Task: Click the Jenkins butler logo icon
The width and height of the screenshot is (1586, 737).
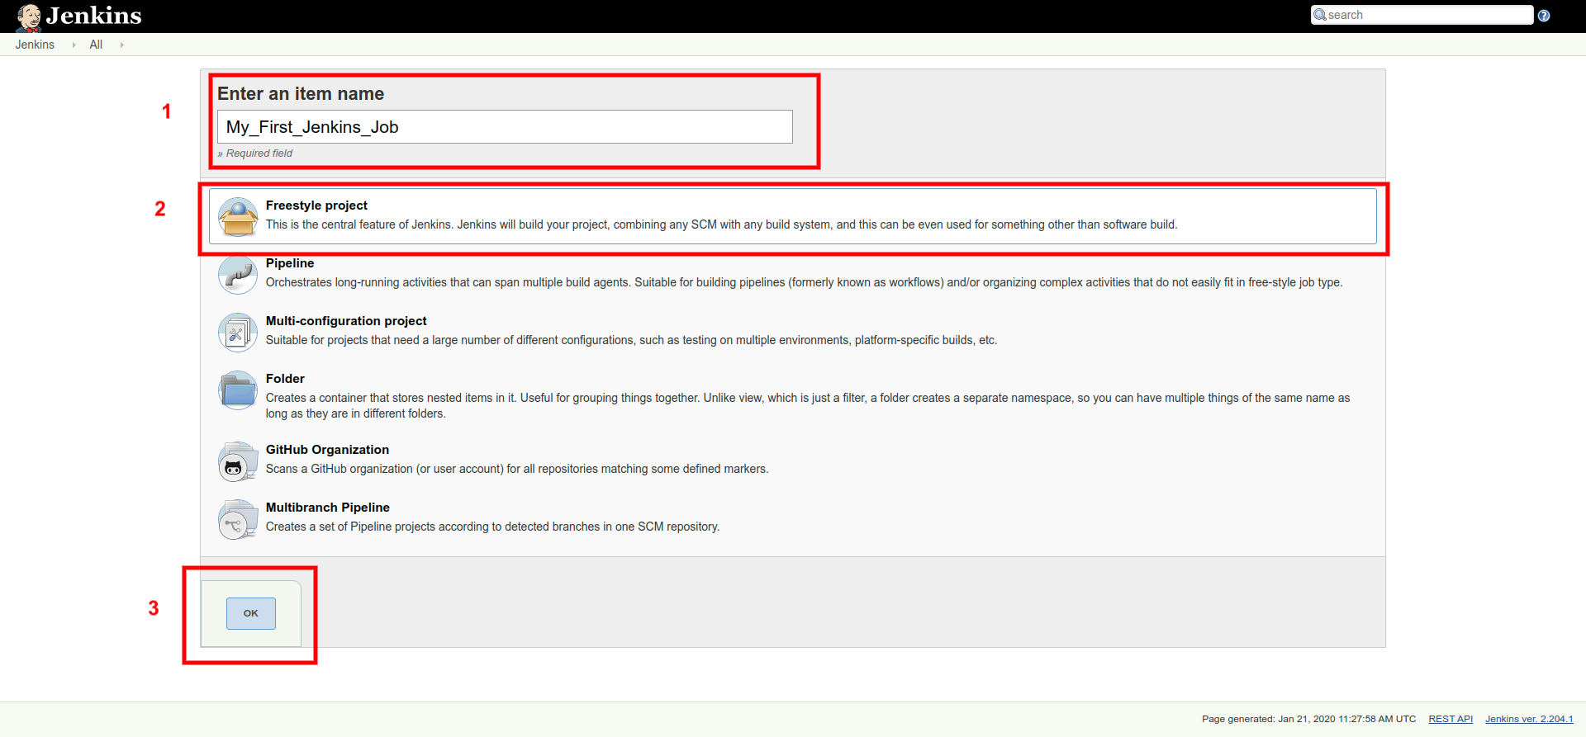Action: point(29,17)
